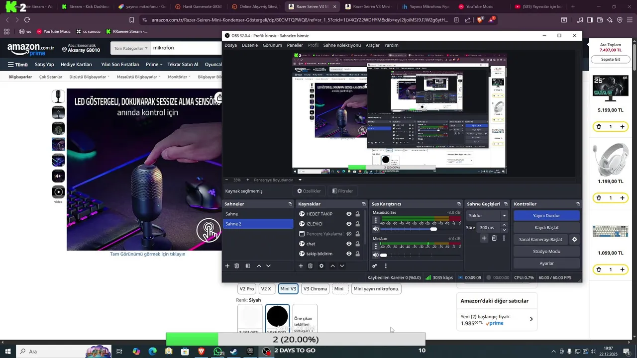Add a new source in Kaynaklar panel
The height and width of the screenshot is (358, 637).
coord(301,266)
